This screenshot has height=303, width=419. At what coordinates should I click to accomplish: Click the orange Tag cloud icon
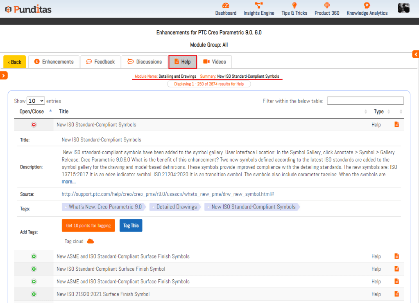tap(91, 241)
